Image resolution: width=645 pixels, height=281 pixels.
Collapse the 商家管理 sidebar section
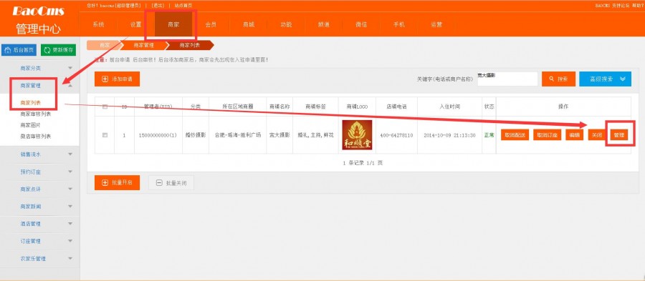pos(39,86)
